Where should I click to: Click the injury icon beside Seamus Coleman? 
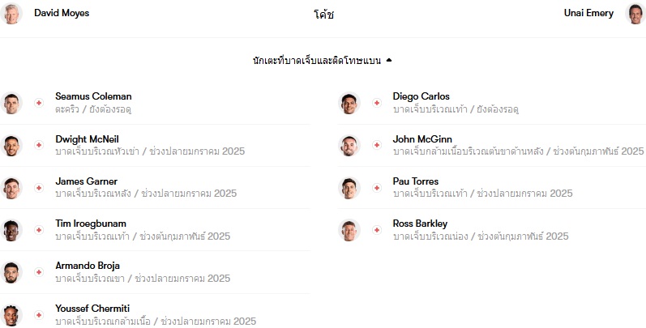click(39, 103)
